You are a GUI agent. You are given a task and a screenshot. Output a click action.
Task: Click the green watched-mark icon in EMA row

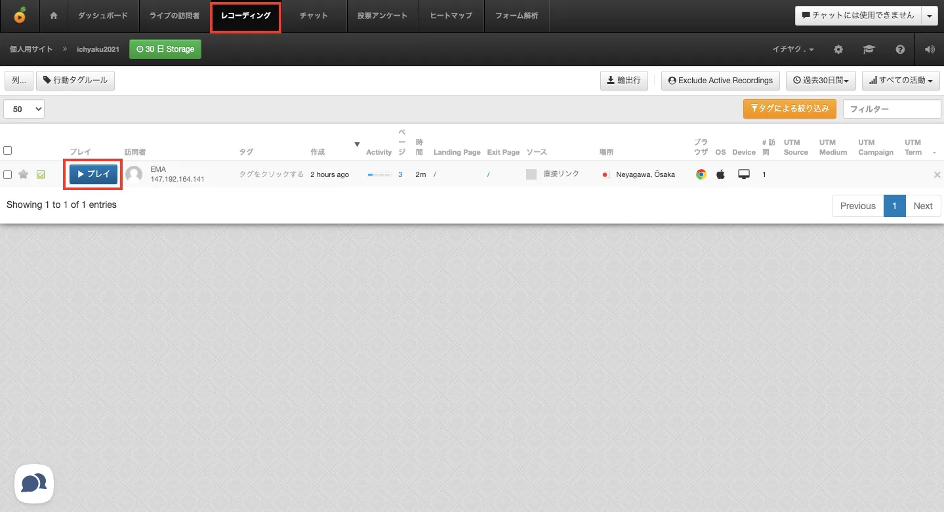41,174
